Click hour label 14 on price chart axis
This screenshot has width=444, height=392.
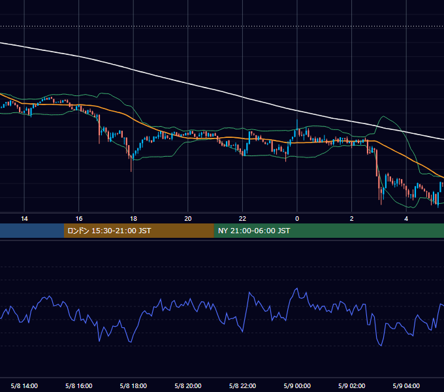24,219
